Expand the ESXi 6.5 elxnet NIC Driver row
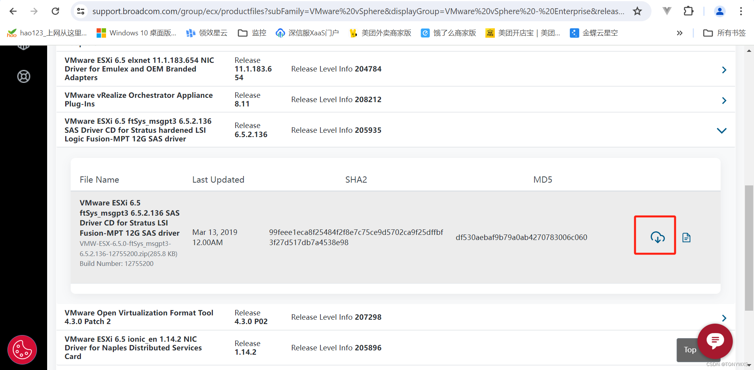 724,70
